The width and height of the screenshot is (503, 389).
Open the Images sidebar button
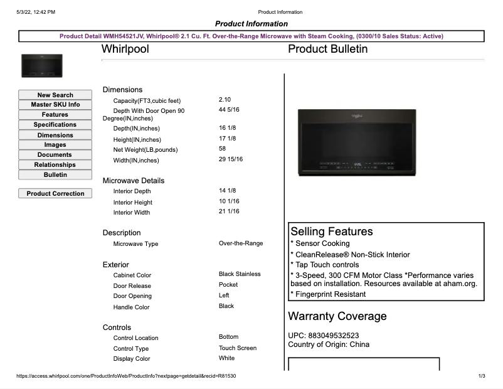click(x=55, y=145)
